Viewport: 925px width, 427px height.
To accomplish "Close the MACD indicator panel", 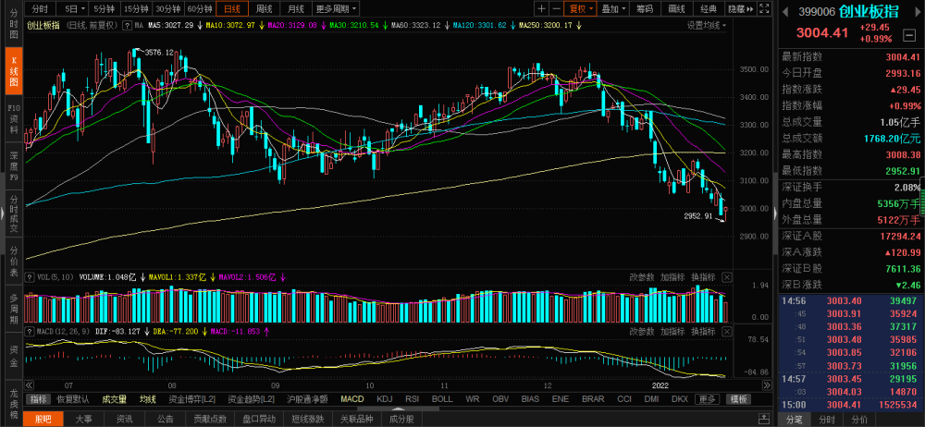I will [x=727, y=331].
